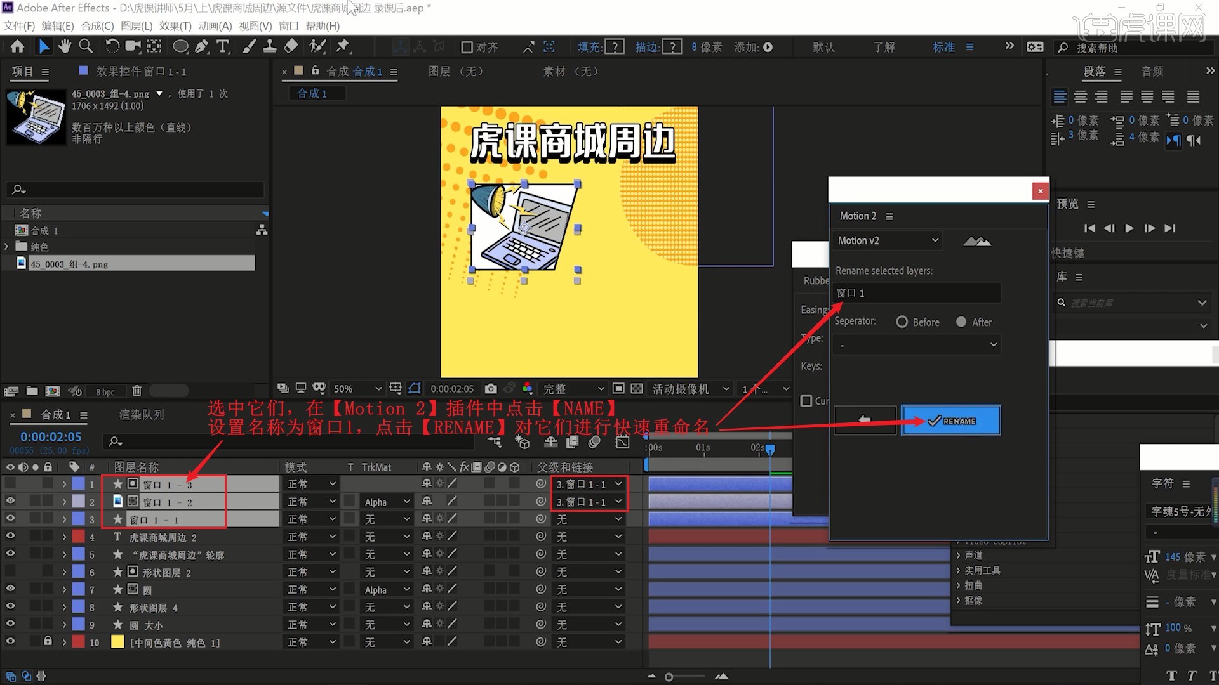Screen dimensions: 1219x685
Task: Select the Home icon in toolbar
Action: click(x=17, y=46)
